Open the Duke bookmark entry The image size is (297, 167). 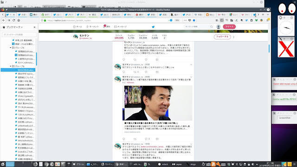[x=25, y=152]
